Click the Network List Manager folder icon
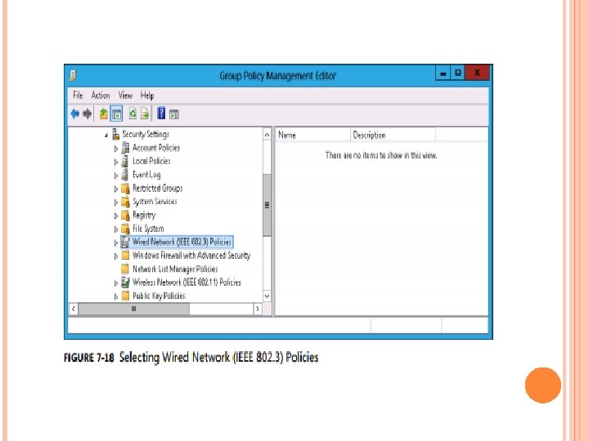The height and width of the screenshot is (441, 589). pos(125,269)
